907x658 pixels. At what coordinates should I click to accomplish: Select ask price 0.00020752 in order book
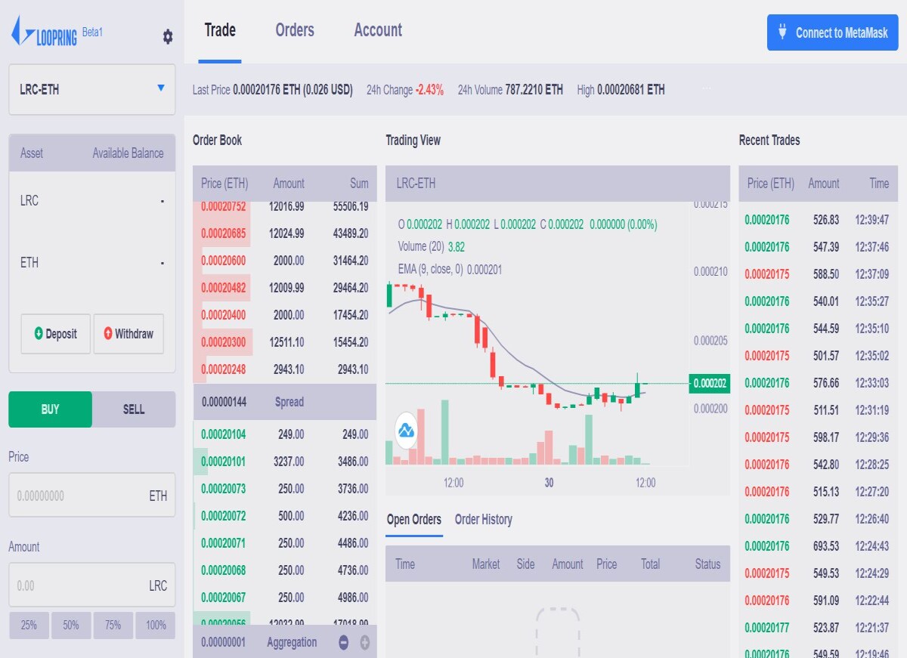[x=224, y=206]
